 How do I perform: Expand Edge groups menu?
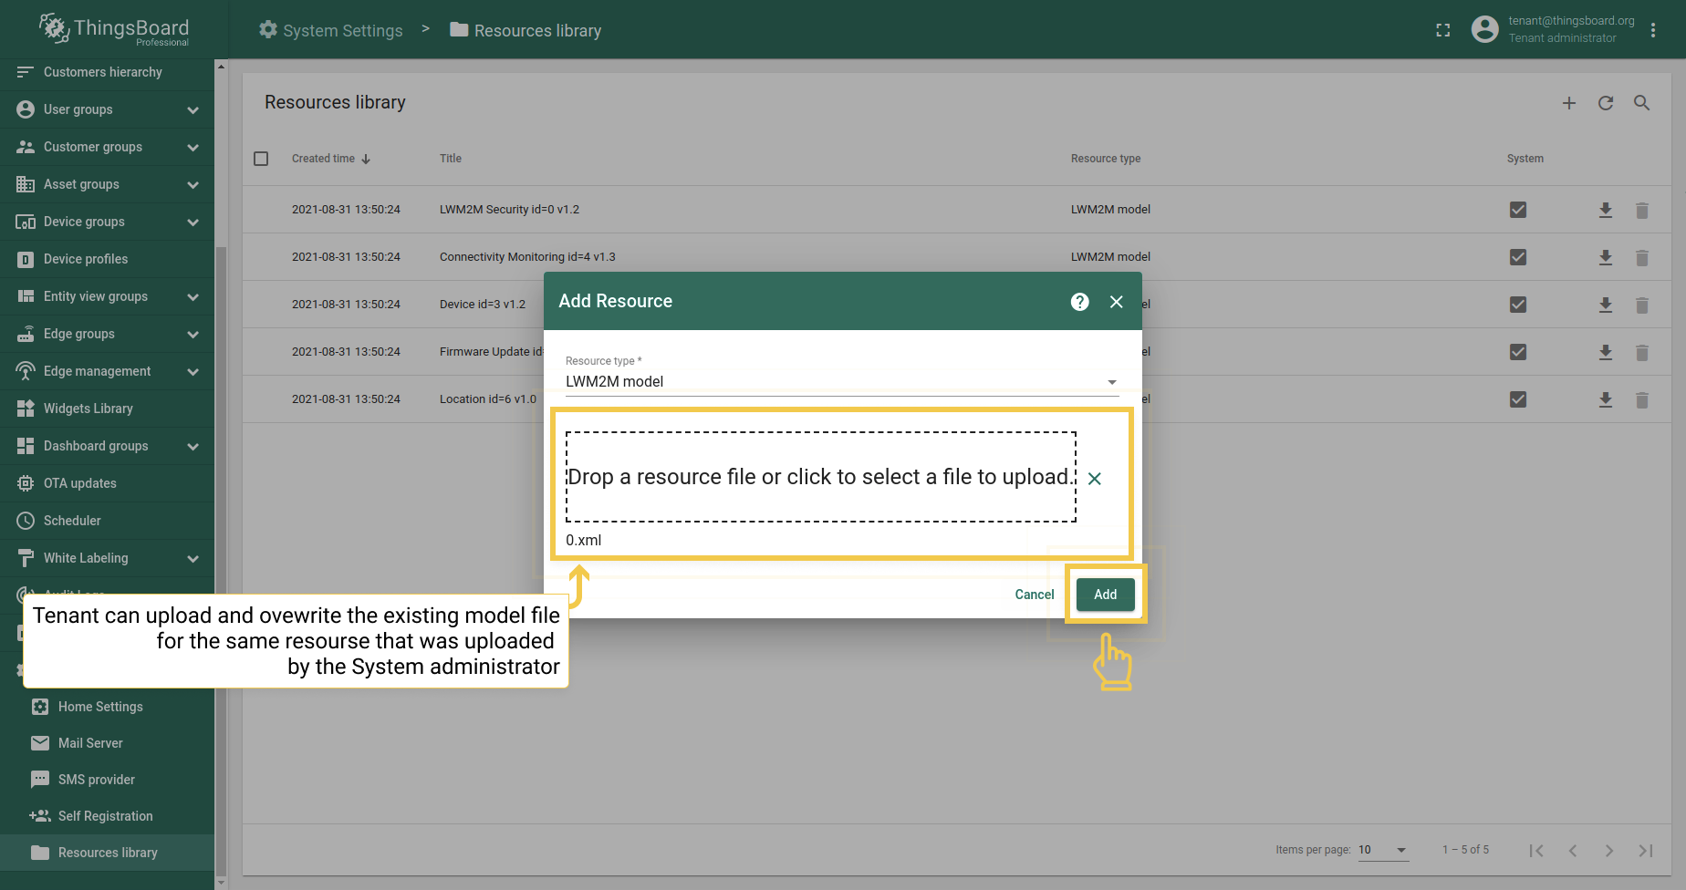point(193,334)
